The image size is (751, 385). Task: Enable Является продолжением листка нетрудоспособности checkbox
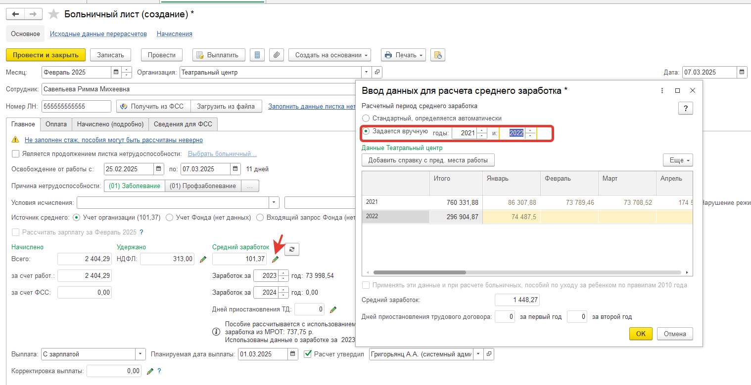click(x=15, y=154)
